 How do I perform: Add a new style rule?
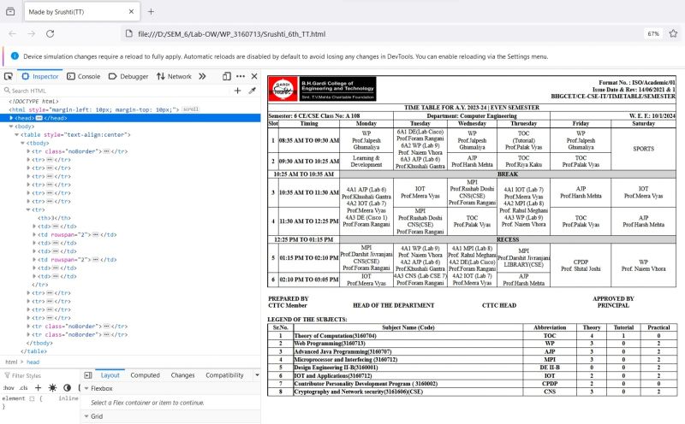click(39, 388)
